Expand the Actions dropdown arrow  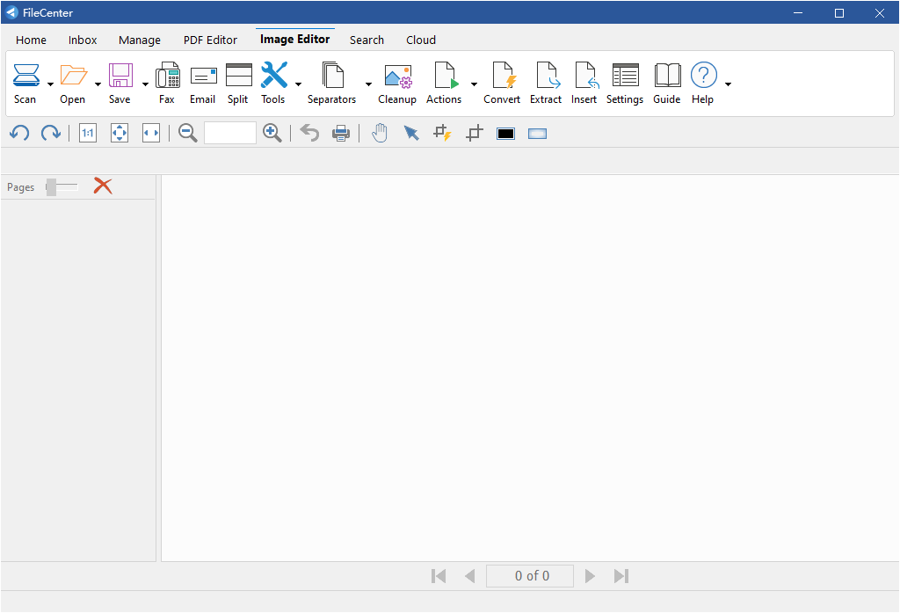point(474,84)
